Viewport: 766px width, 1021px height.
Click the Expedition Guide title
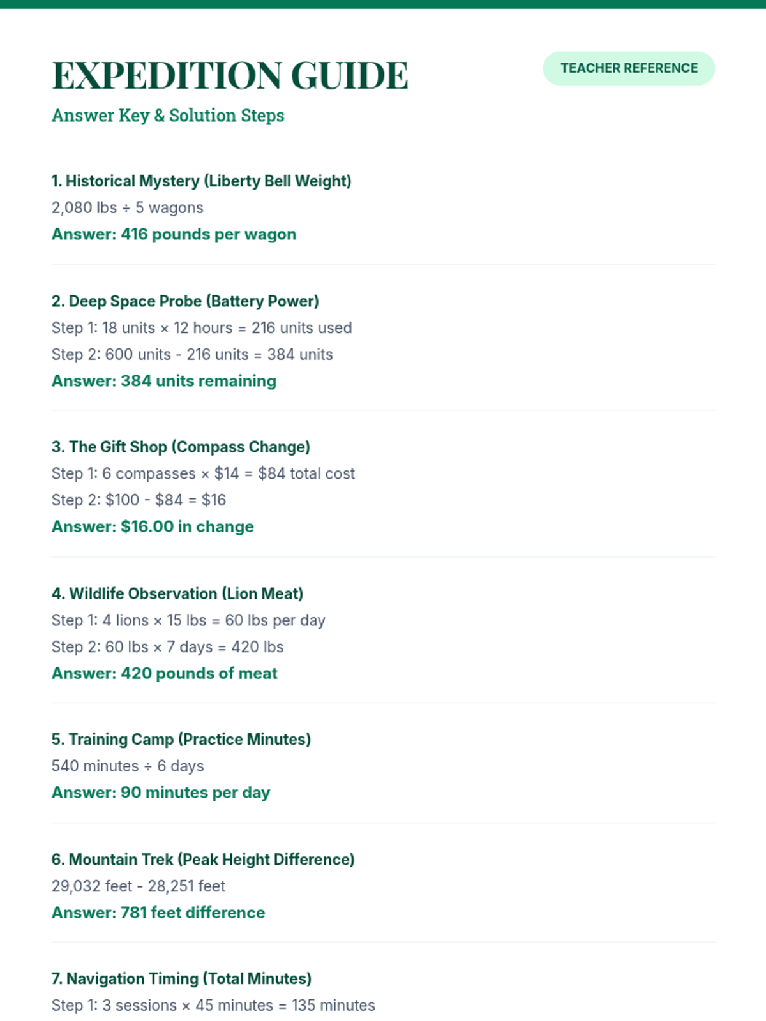click(x=230, y=75)
